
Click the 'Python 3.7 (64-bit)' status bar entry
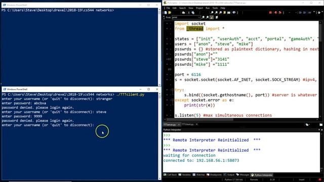point(234,179)
